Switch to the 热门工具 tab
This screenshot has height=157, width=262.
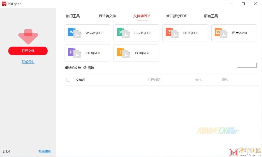(x=73, y=16)
